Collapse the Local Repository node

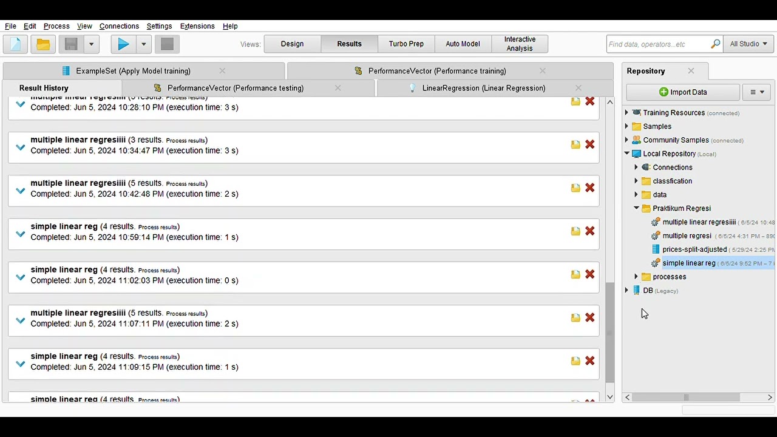coord(627,154)
